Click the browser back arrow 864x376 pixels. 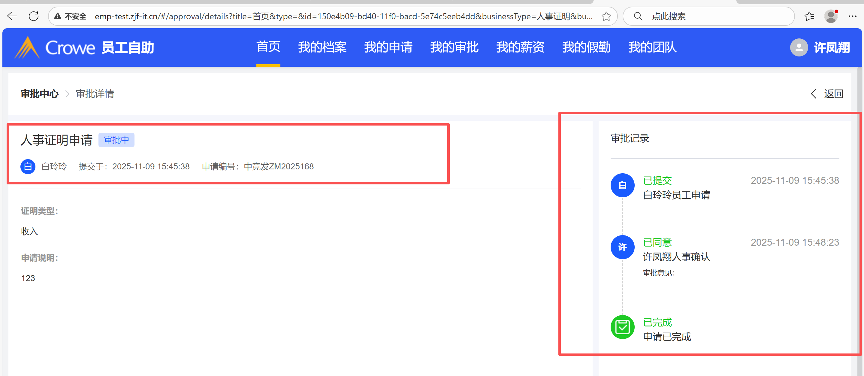(x=12, y=16)
